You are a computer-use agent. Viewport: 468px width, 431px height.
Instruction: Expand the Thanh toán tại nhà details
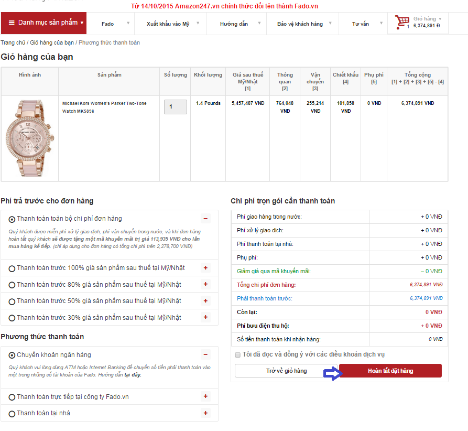205,413
